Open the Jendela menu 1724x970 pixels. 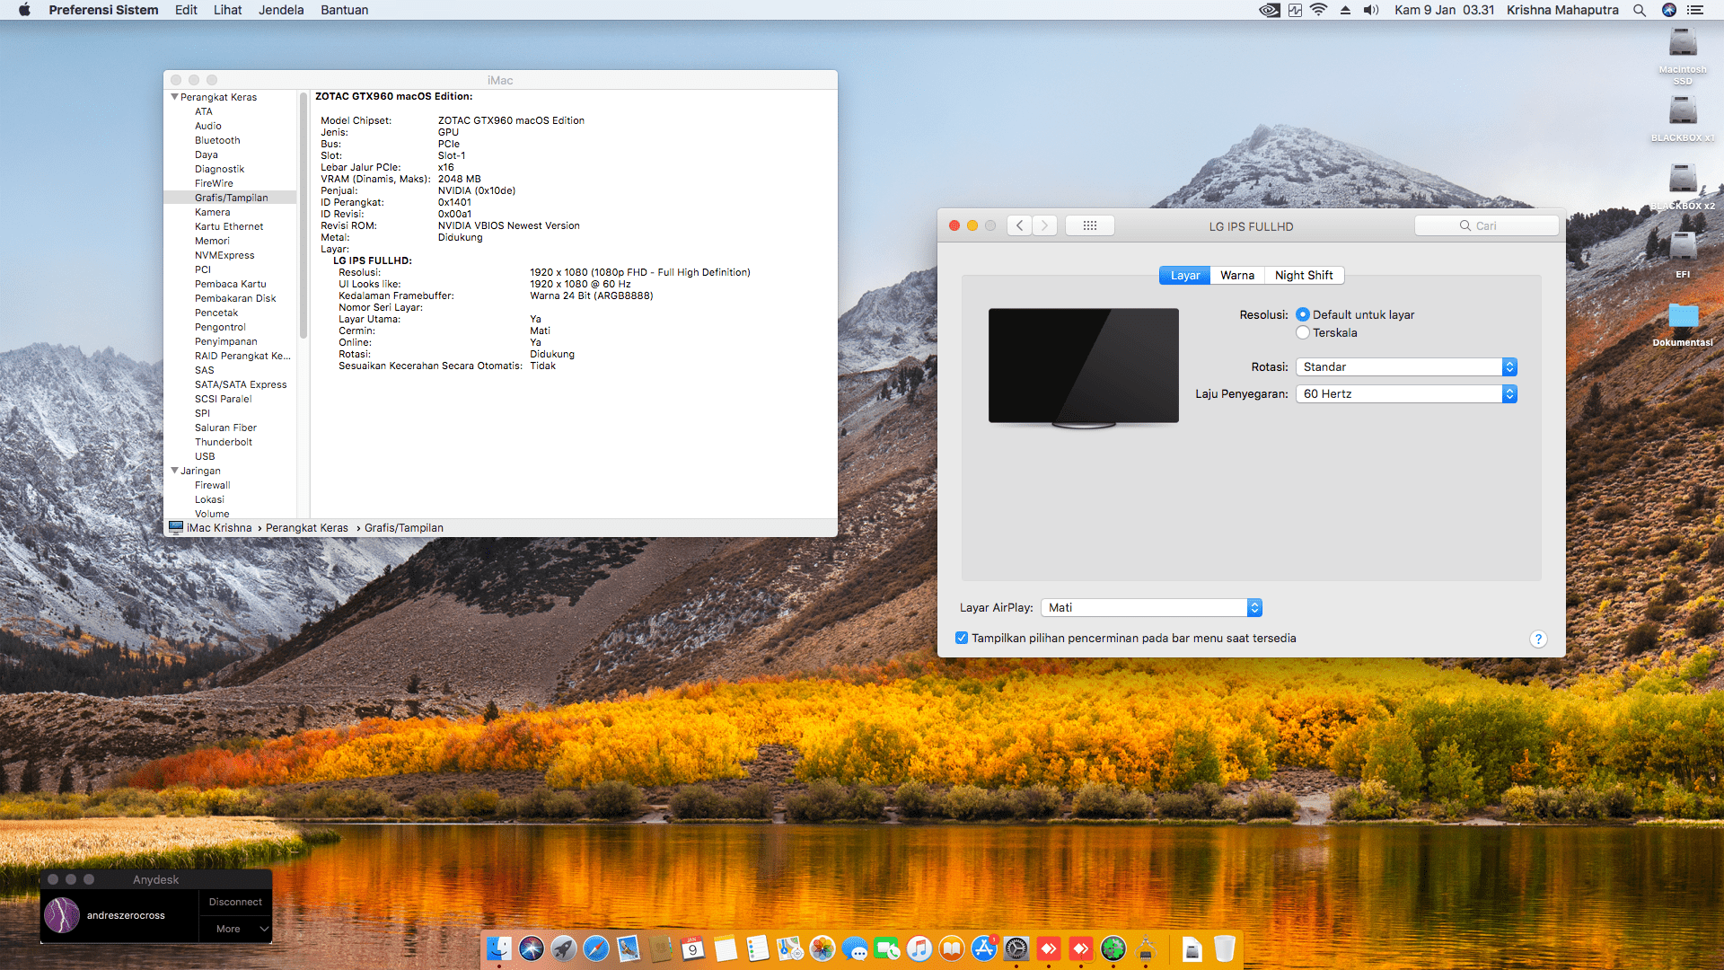[281, 10]
